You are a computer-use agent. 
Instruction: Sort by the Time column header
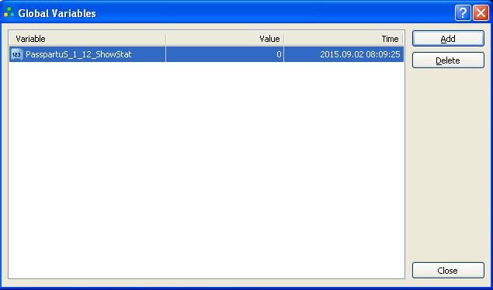343,39
